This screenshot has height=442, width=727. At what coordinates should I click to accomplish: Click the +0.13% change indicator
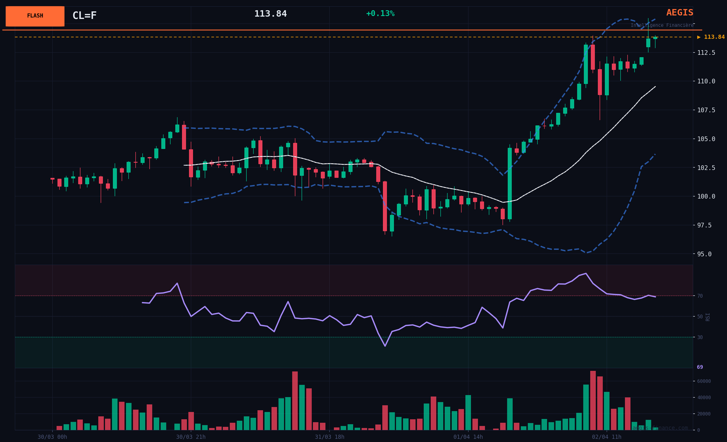click(x=380, y=14)
